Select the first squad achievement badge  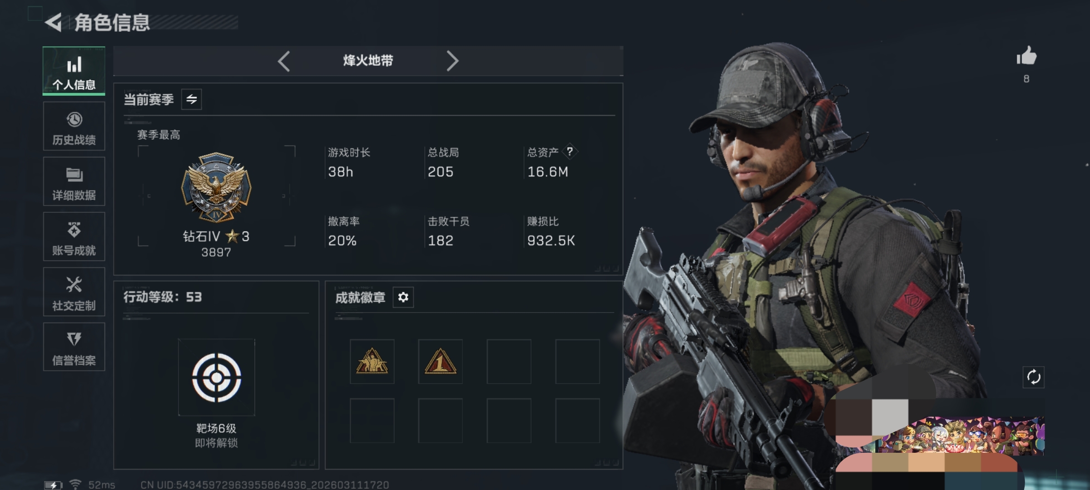372,362
